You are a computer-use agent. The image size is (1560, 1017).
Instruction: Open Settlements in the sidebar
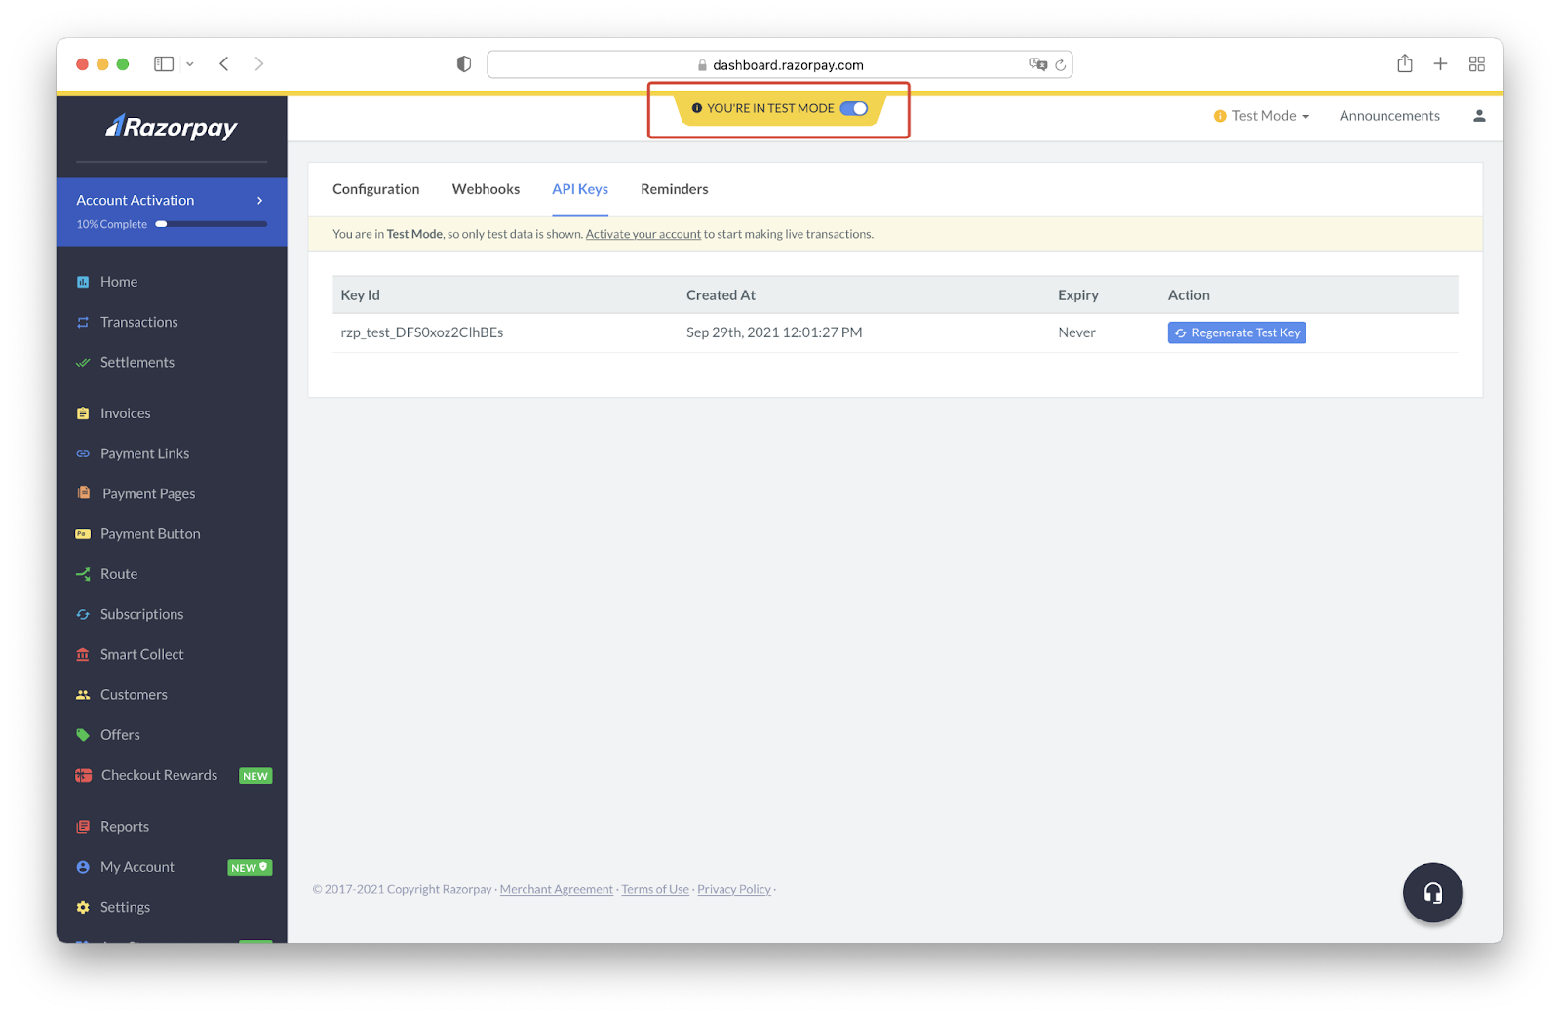click(137, 362)
